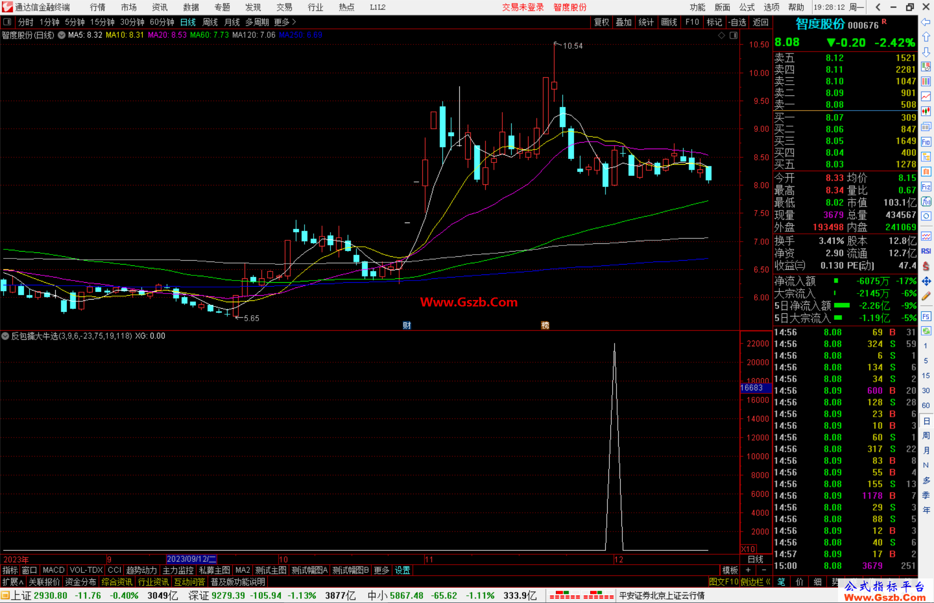This screenshot has height=603, width=934.
Task: Click the F10 company info sidebar icon
Action: [x=926, y=142]
